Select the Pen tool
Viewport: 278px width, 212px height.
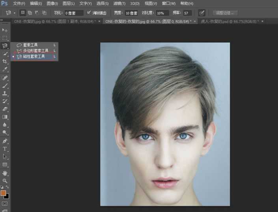point(5,141)
